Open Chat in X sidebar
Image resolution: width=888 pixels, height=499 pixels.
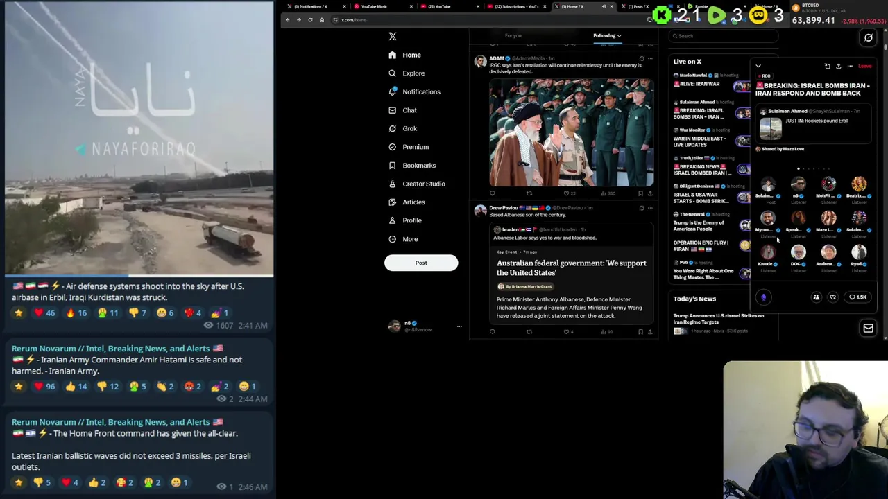tap(403, 110)
